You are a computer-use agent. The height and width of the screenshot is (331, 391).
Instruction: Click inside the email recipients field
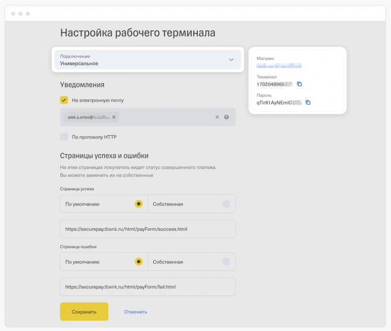148,117
